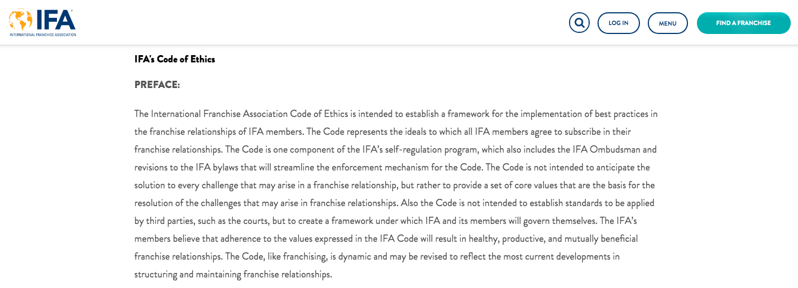The height and width of the screenshot is (288, 798).
Task: Open search with the magnifying glass icon
Action: pyautogui.click(x=579, y=23)
